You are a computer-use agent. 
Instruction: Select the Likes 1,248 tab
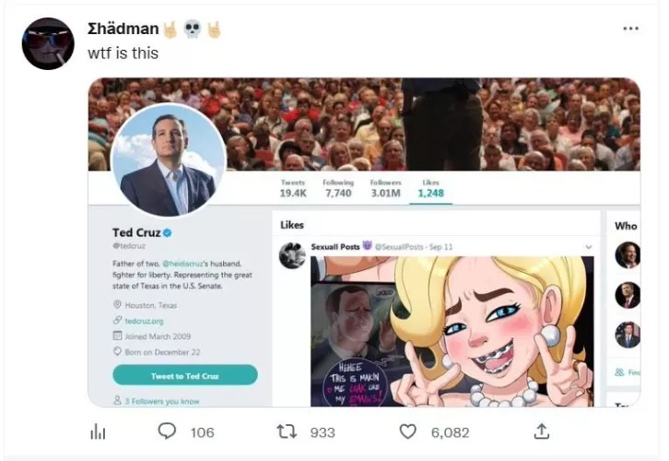[430, 188]
